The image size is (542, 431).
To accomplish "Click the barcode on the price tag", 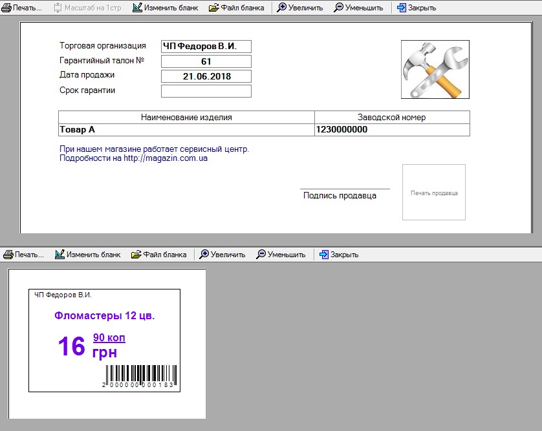I will click(x=140, y=375).
